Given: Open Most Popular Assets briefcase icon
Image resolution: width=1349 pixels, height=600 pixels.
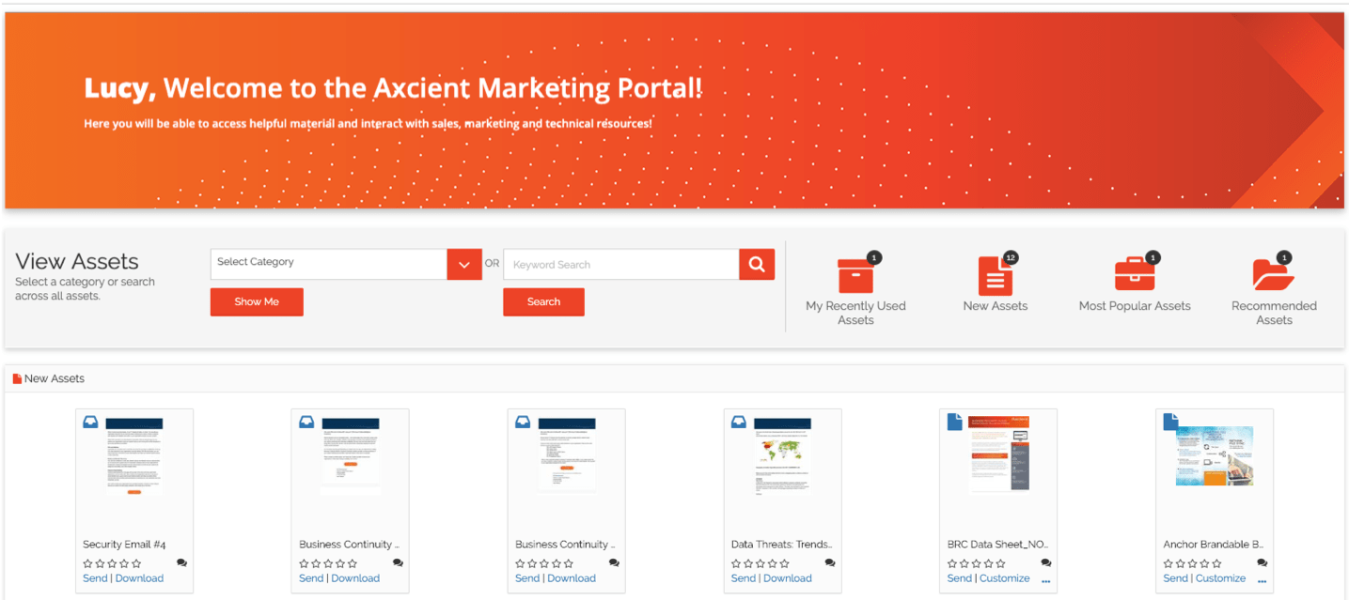Looking at the screenshot, I should (1135, 275).
